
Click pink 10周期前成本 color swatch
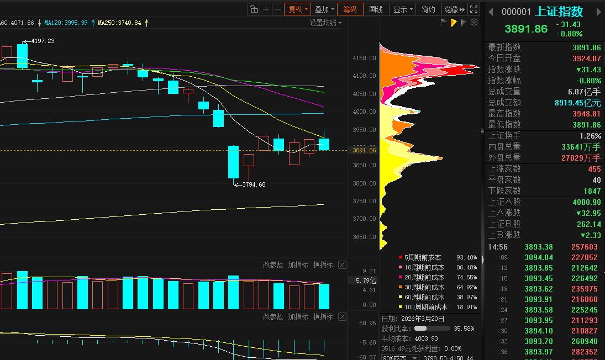[x=400, y=267]
